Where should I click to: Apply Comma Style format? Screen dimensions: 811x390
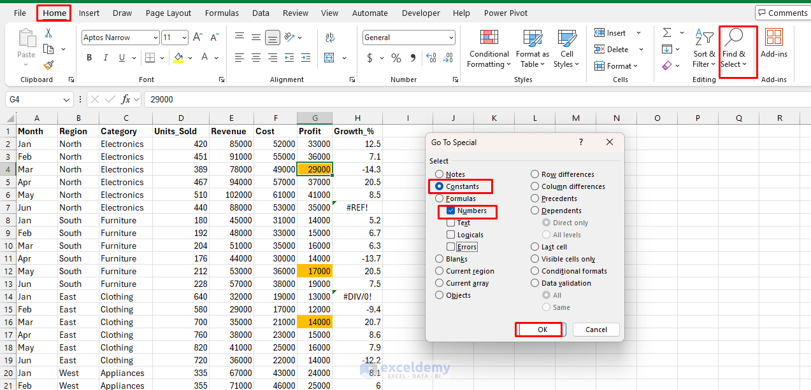coord(413,58)
